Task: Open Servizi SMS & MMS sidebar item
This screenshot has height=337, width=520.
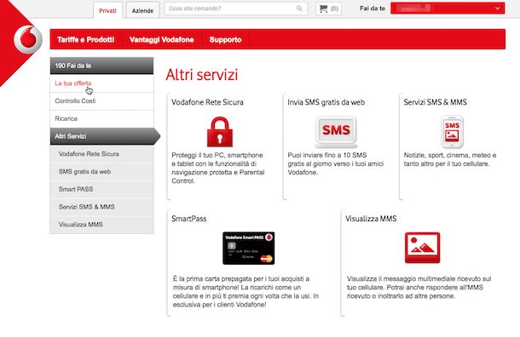Action: (101, 207)
